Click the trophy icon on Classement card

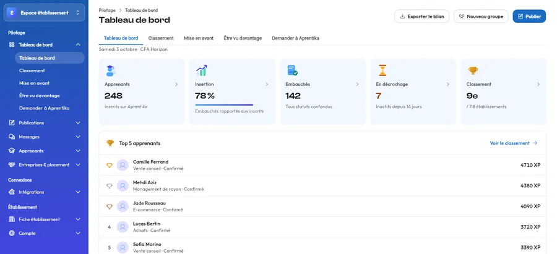(x=473, y=70)
